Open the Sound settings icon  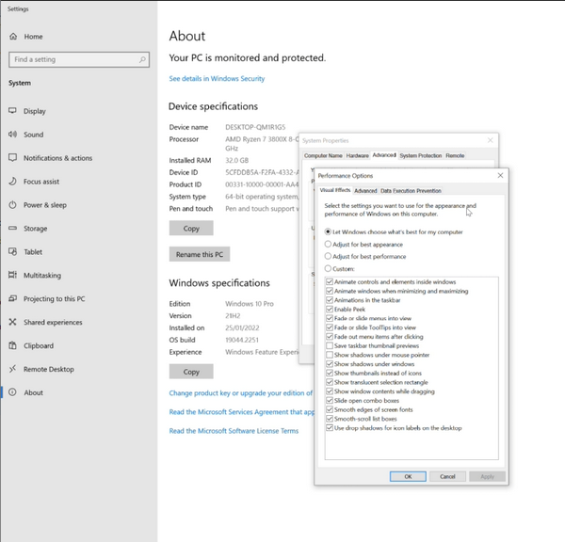[13, 135]
